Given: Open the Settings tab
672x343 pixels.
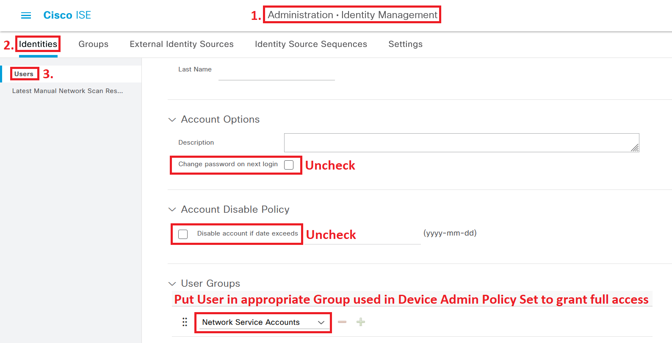Looking at the screenshot, I should point(405,44).
